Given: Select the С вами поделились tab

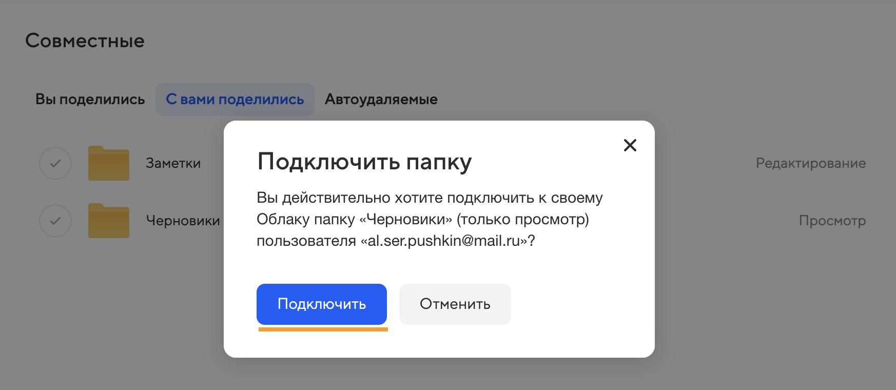Looking at the screenshot, I should coord(235,99).
